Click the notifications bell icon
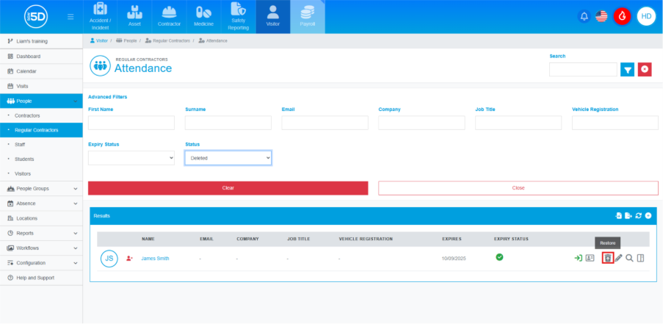The height and width of the screenshot is (324, 663). tap(584, 16)
